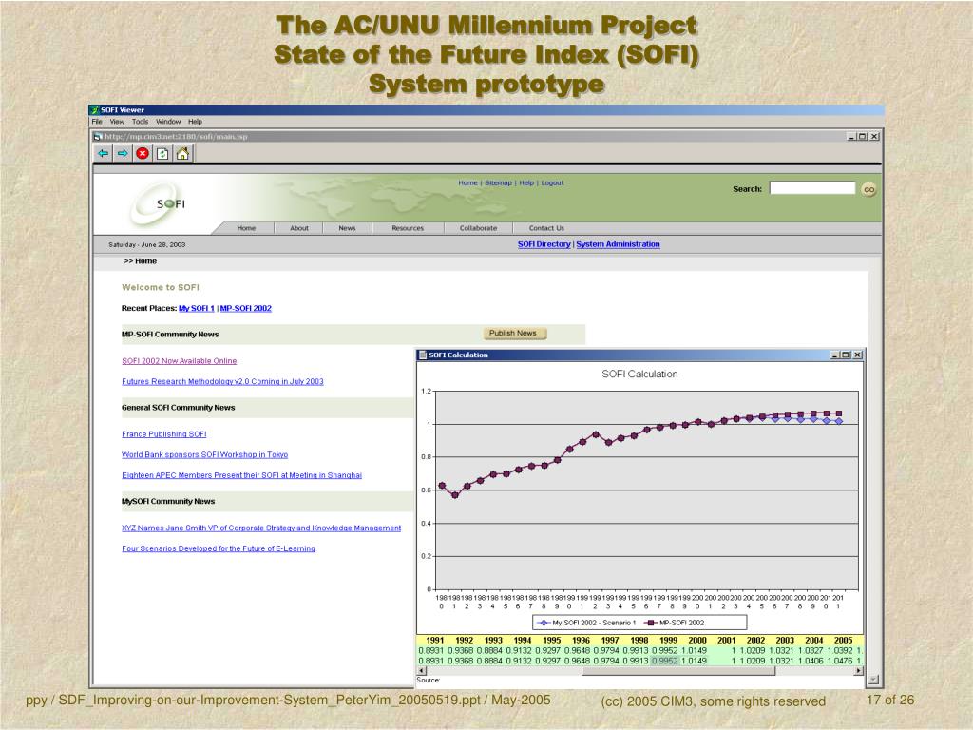Screen dimensions: 973x730
Task: Open the Help menu
Action: coord(196,122)
